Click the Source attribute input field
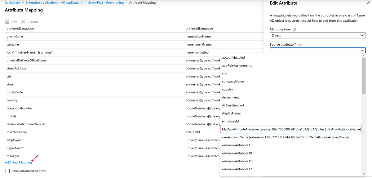372x178 pixels. click(318, 51)
